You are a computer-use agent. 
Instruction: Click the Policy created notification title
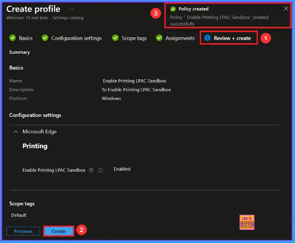pos(194,9)
